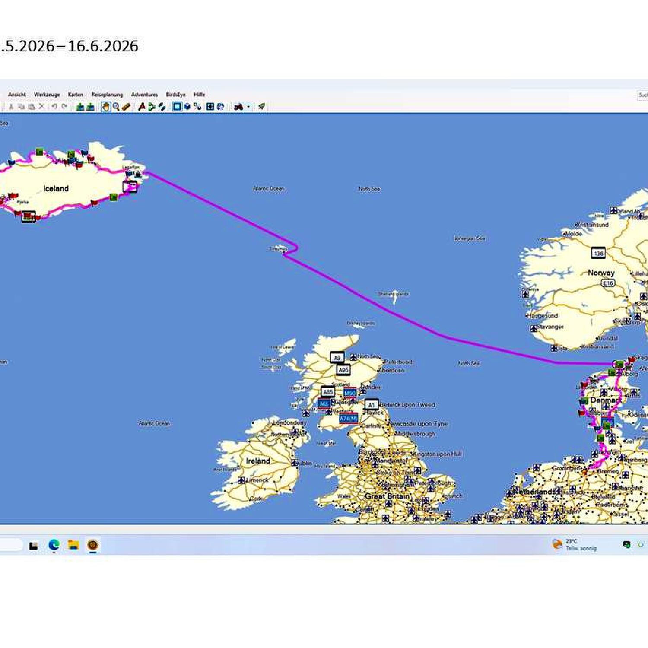
Task: Click the Great Britain map label
Action: tap(387, 496)
